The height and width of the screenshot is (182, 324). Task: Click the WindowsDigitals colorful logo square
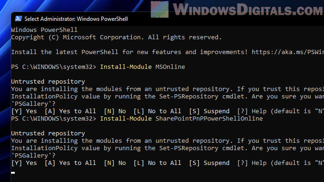tap(160, 9)
